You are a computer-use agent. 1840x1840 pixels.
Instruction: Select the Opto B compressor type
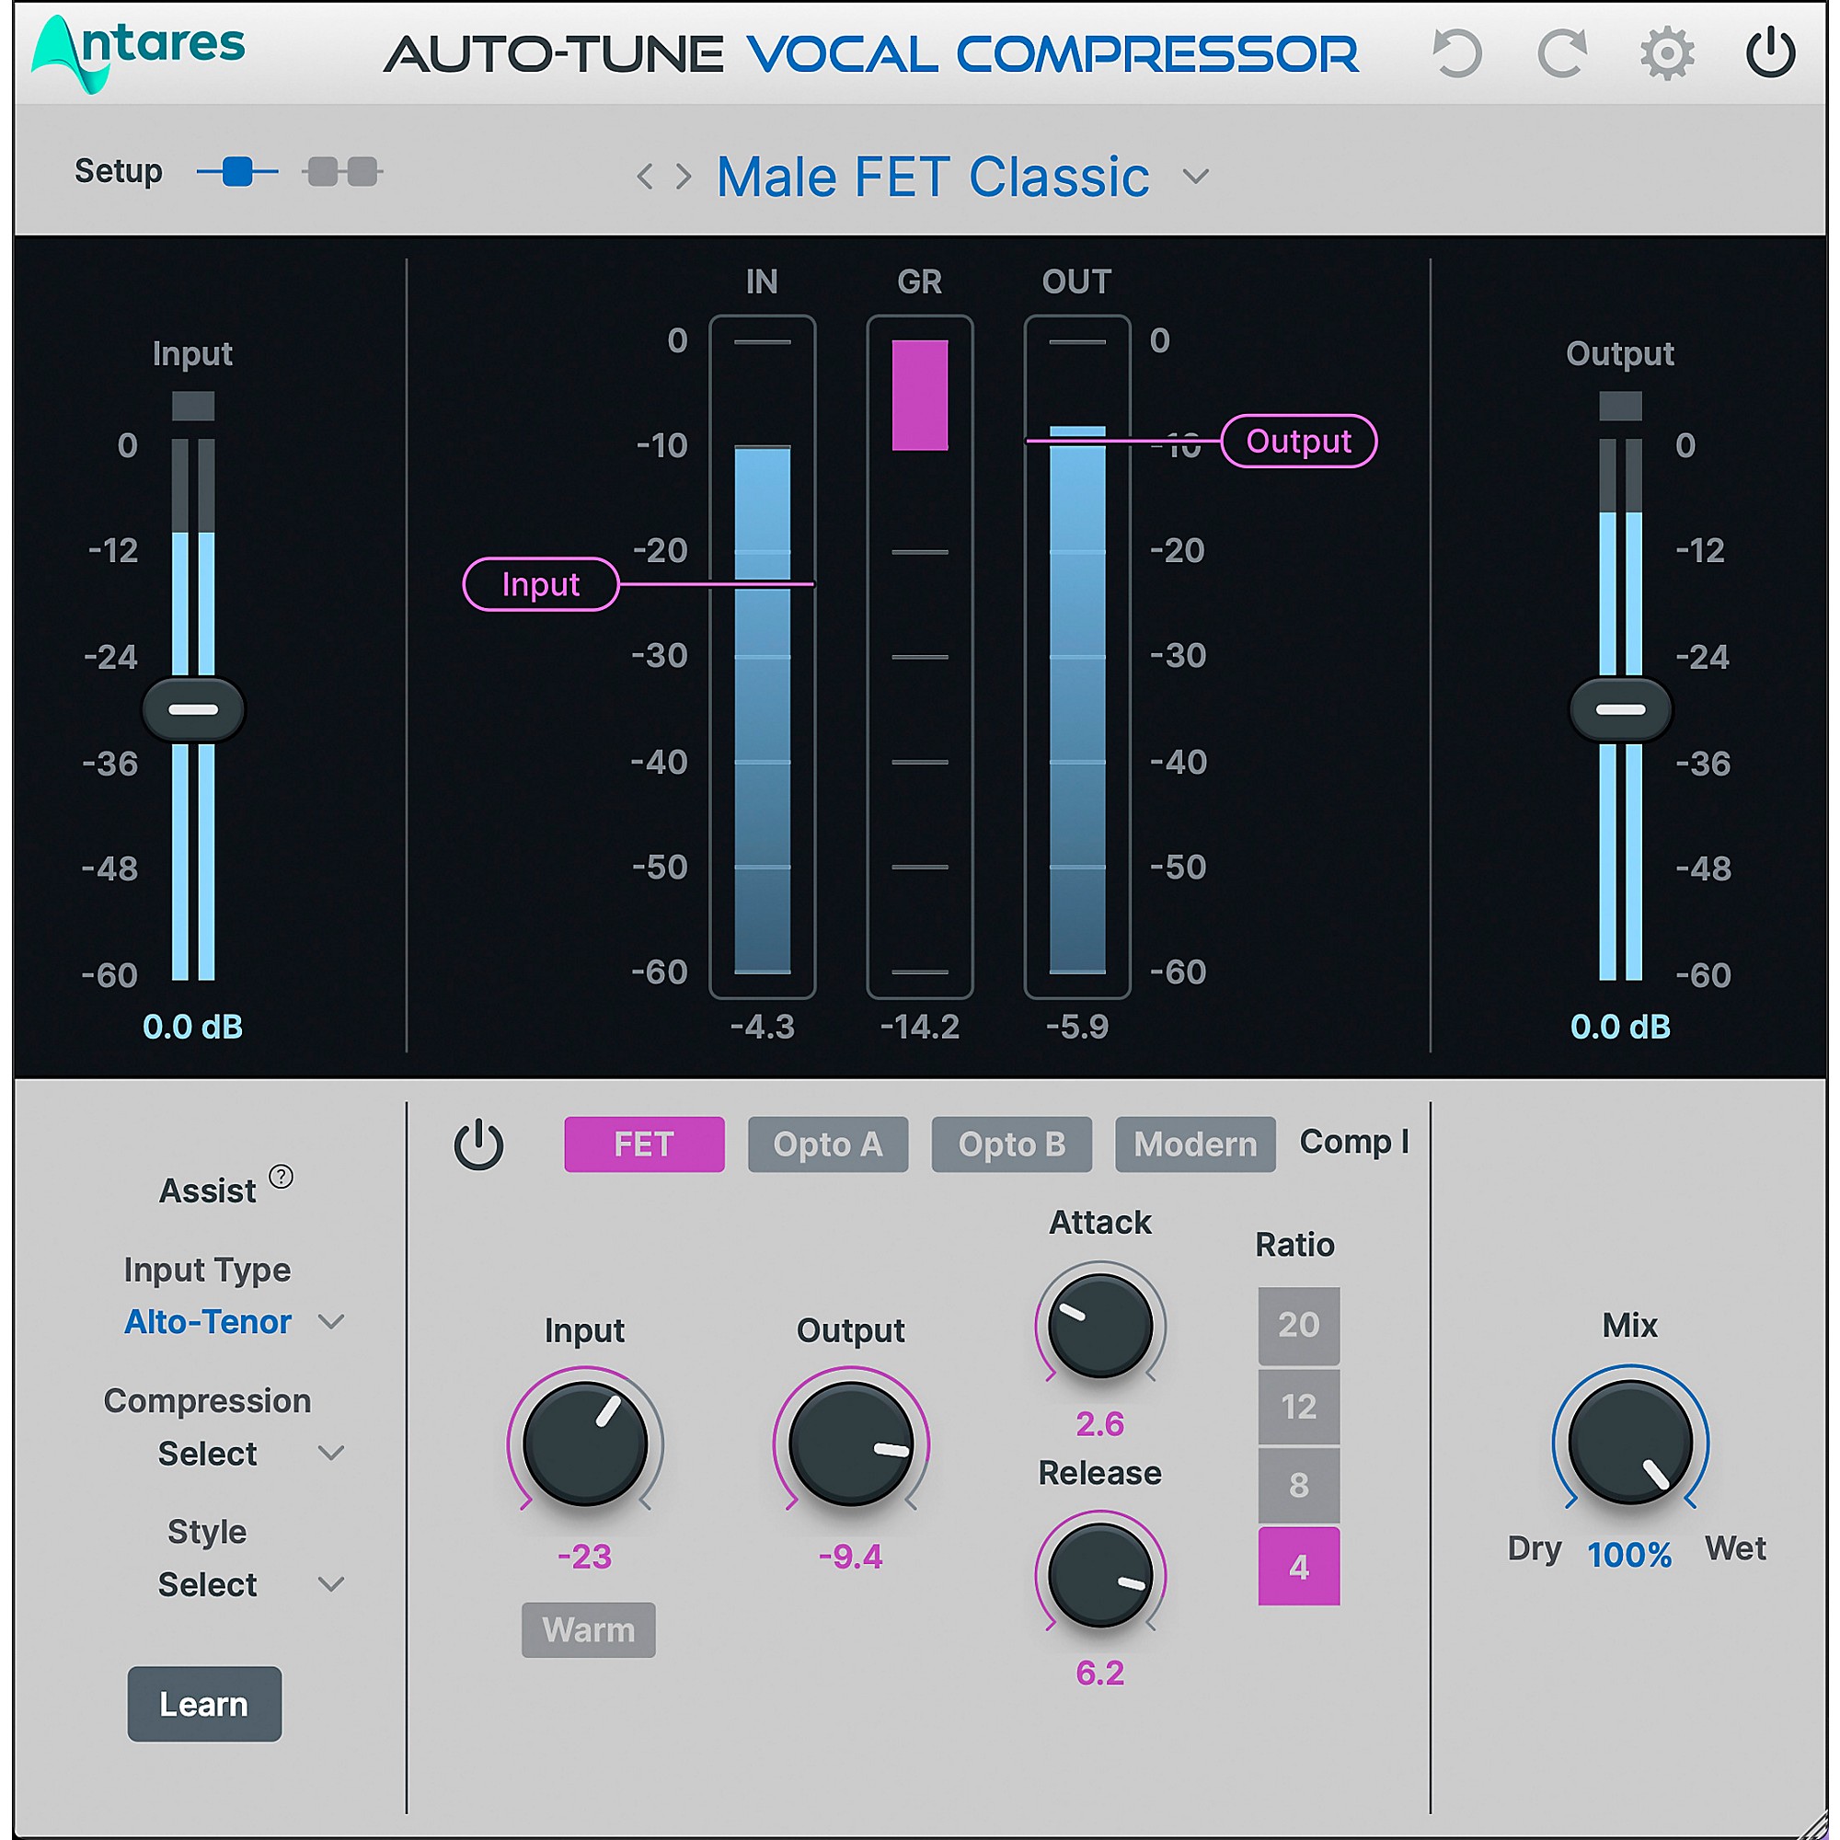click(x=1011, y=1144)
